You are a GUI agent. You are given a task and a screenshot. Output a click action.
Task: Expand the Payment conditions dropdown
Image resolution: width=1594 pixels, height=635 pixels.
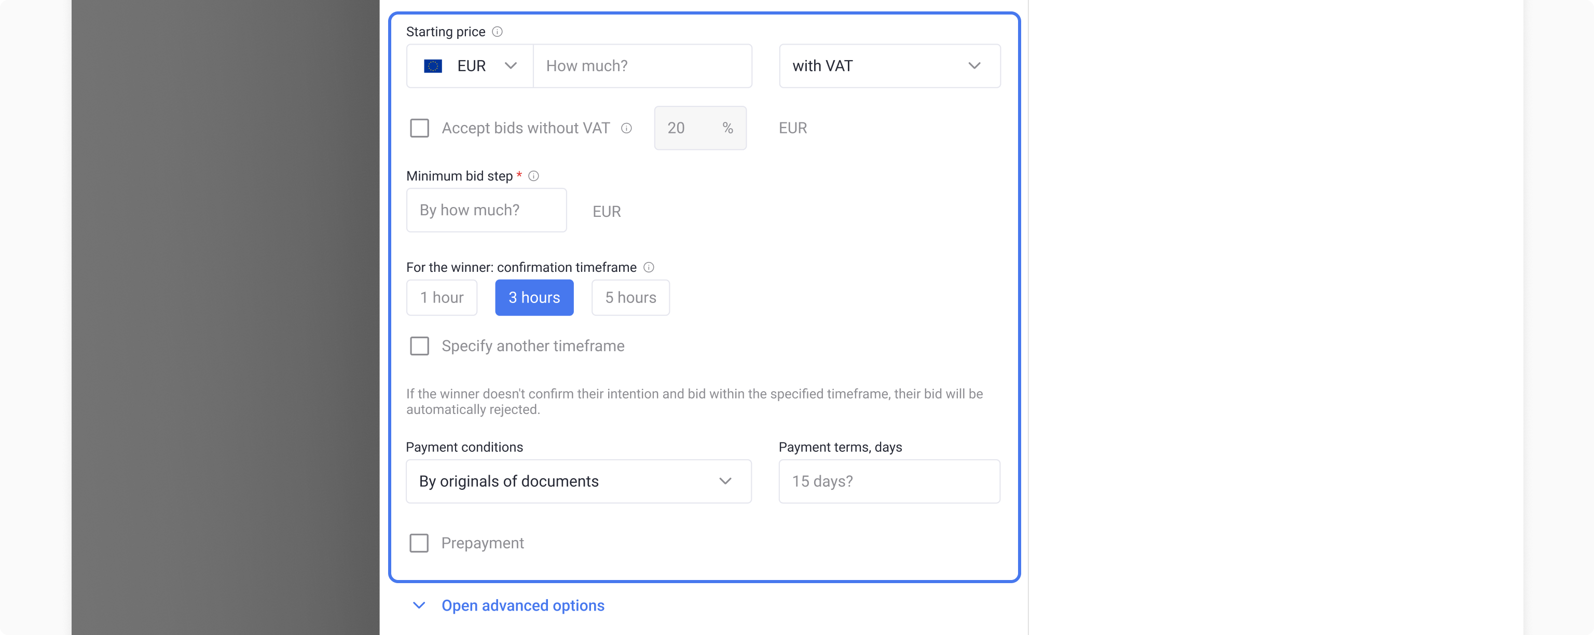point(578,481)
